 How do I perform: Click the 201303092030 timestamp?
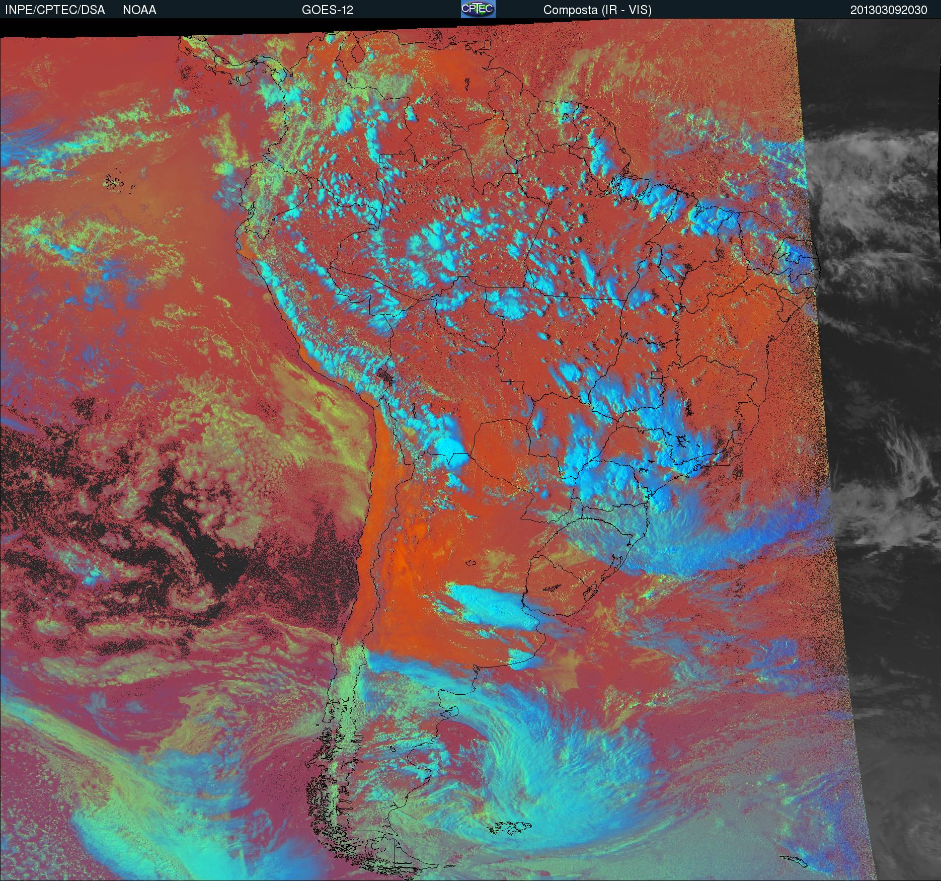click(889, 10)
